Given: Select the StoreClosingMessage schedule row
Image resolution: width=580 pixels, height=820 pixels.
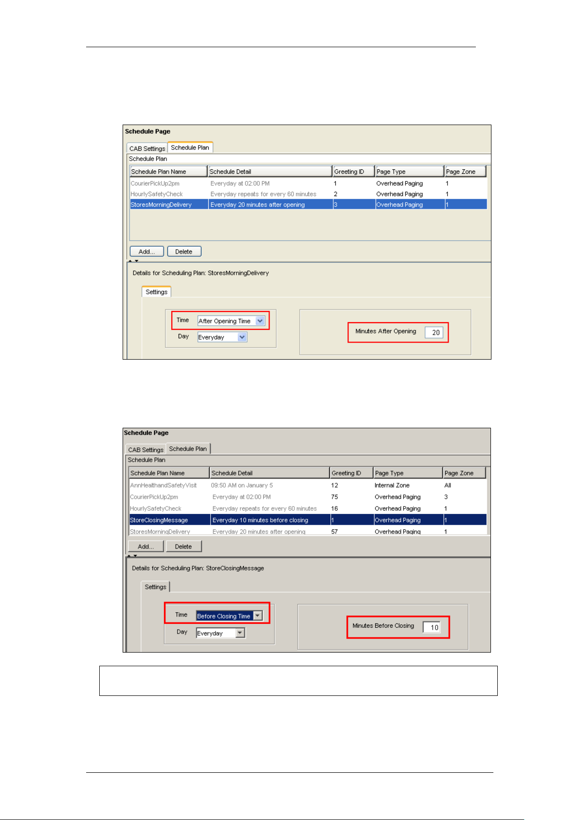Looking at the screenshot, I should coord(308,520).
